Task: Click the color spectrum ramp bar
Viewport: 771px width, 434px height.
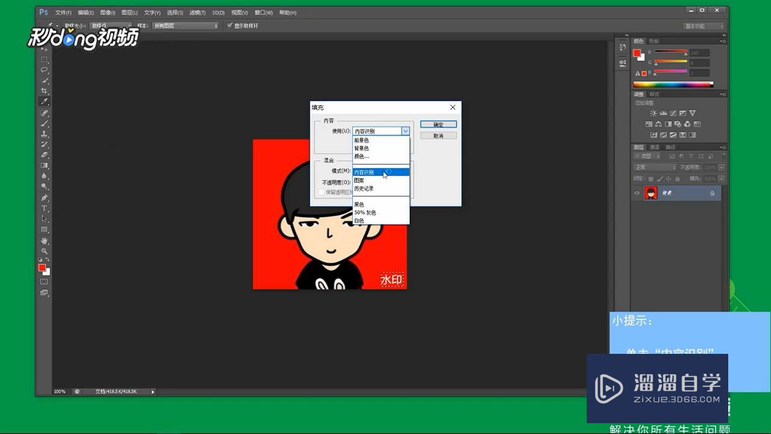Action: pyautogui.click(x=673, y=84)
